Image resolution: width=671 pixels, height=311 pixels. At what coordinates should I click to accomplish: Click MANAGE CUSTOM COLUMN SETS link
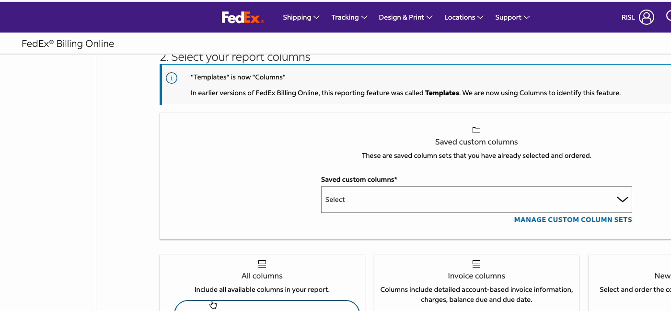coord(573,220)
